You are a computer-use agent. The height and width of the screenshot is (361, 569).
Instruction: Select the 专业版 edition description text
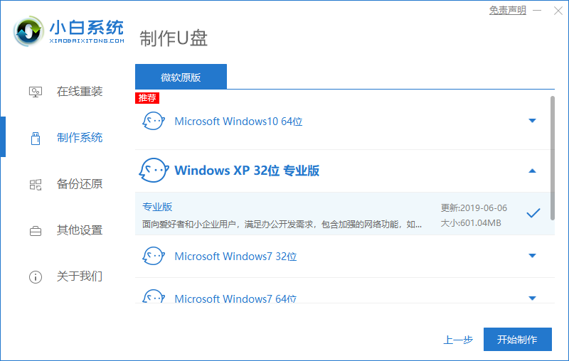[282, 225]
